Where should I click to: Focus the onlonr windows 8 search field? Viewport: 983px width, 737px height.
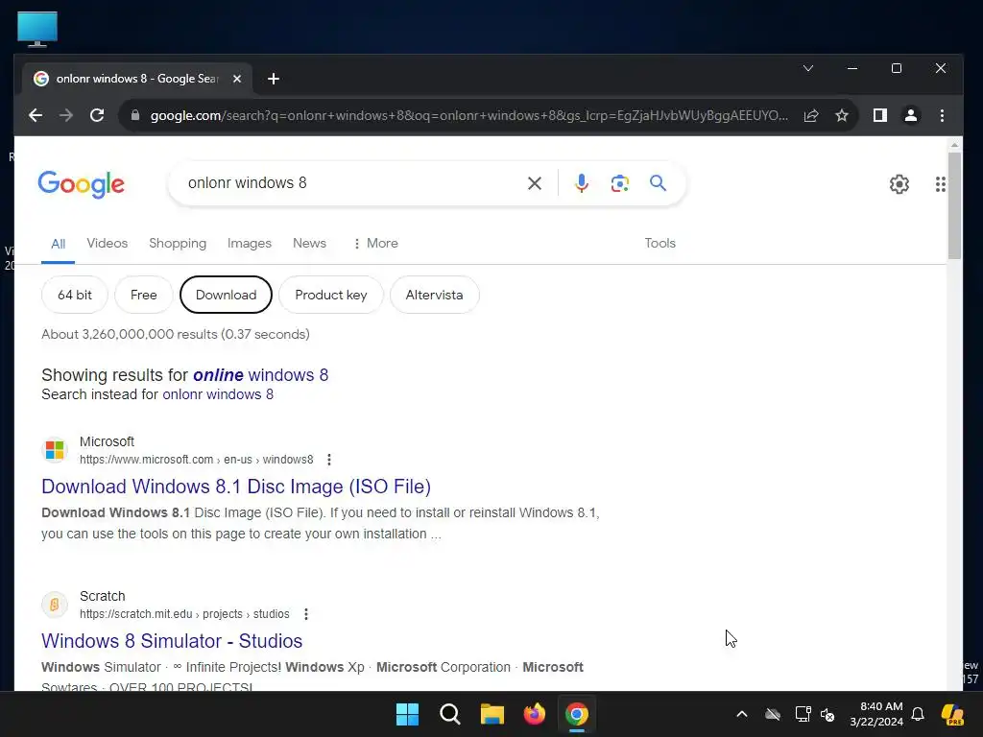tap(351, 183)
